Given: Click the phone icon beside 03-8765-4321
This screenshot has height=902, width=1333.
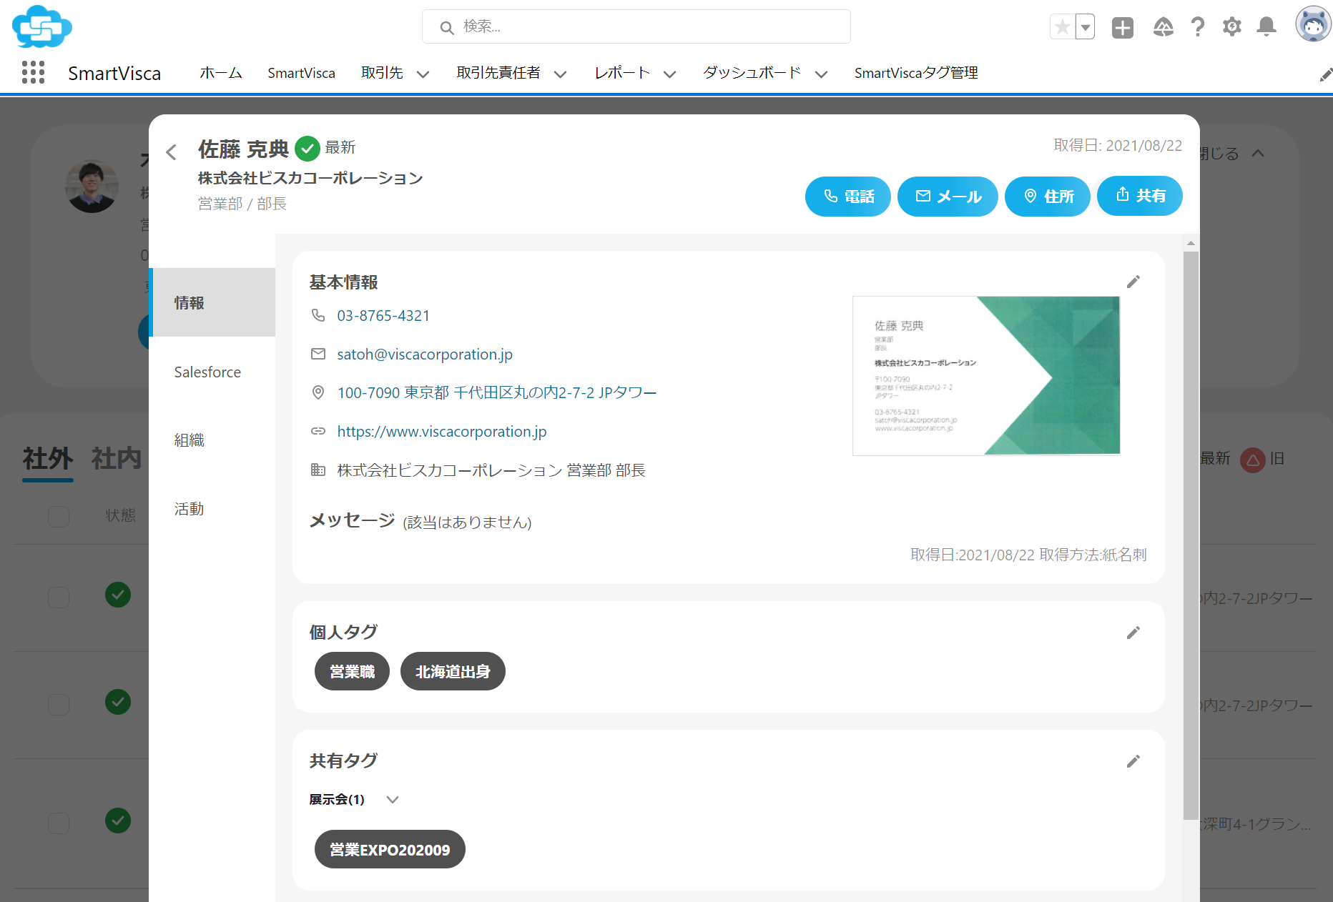Looking at the screenshot, I should point(318,315).
